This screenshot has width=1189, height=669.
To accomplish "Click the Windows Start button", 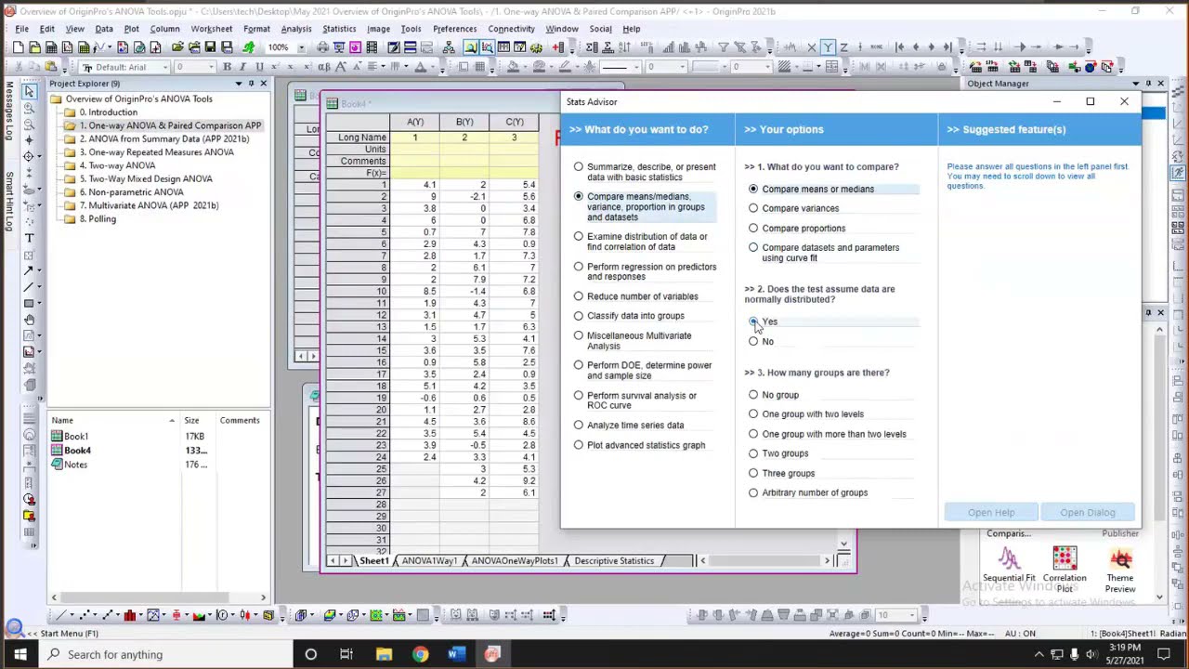I will [20, 654].
